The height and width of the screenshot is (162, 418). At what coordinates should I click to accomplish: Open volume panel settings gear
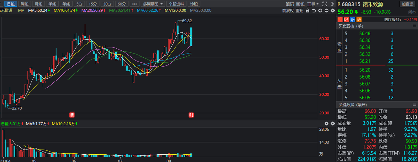pos(326,123)
